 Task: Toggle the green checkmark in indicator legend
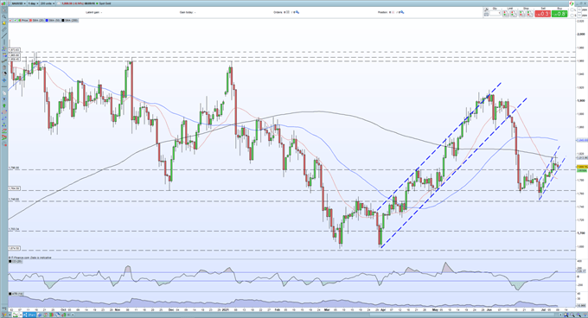pyautogui.click(x=15, y=21)
